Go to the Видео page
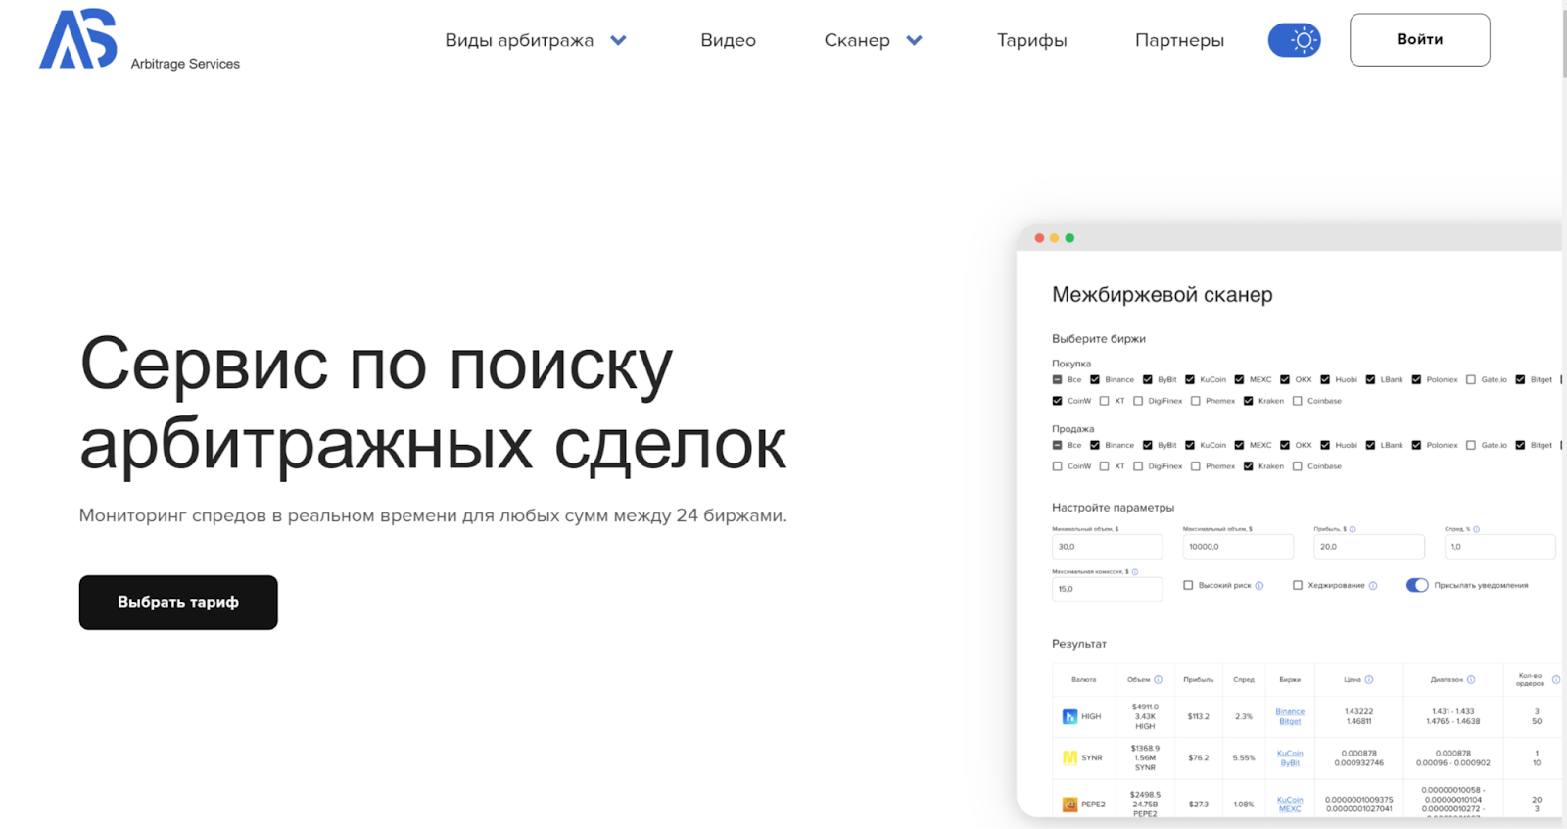This screenshot has width=1567, height=829. [x=728, y=40]
